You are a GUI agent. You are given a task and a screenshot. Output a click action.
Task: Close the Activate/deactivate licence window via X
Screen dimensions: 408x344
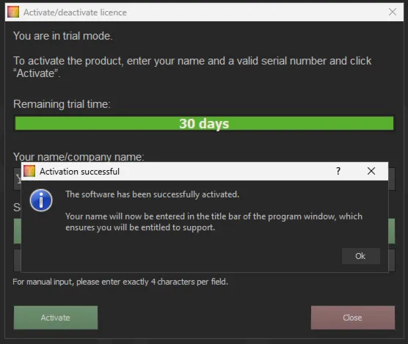(x=393, y=12)
